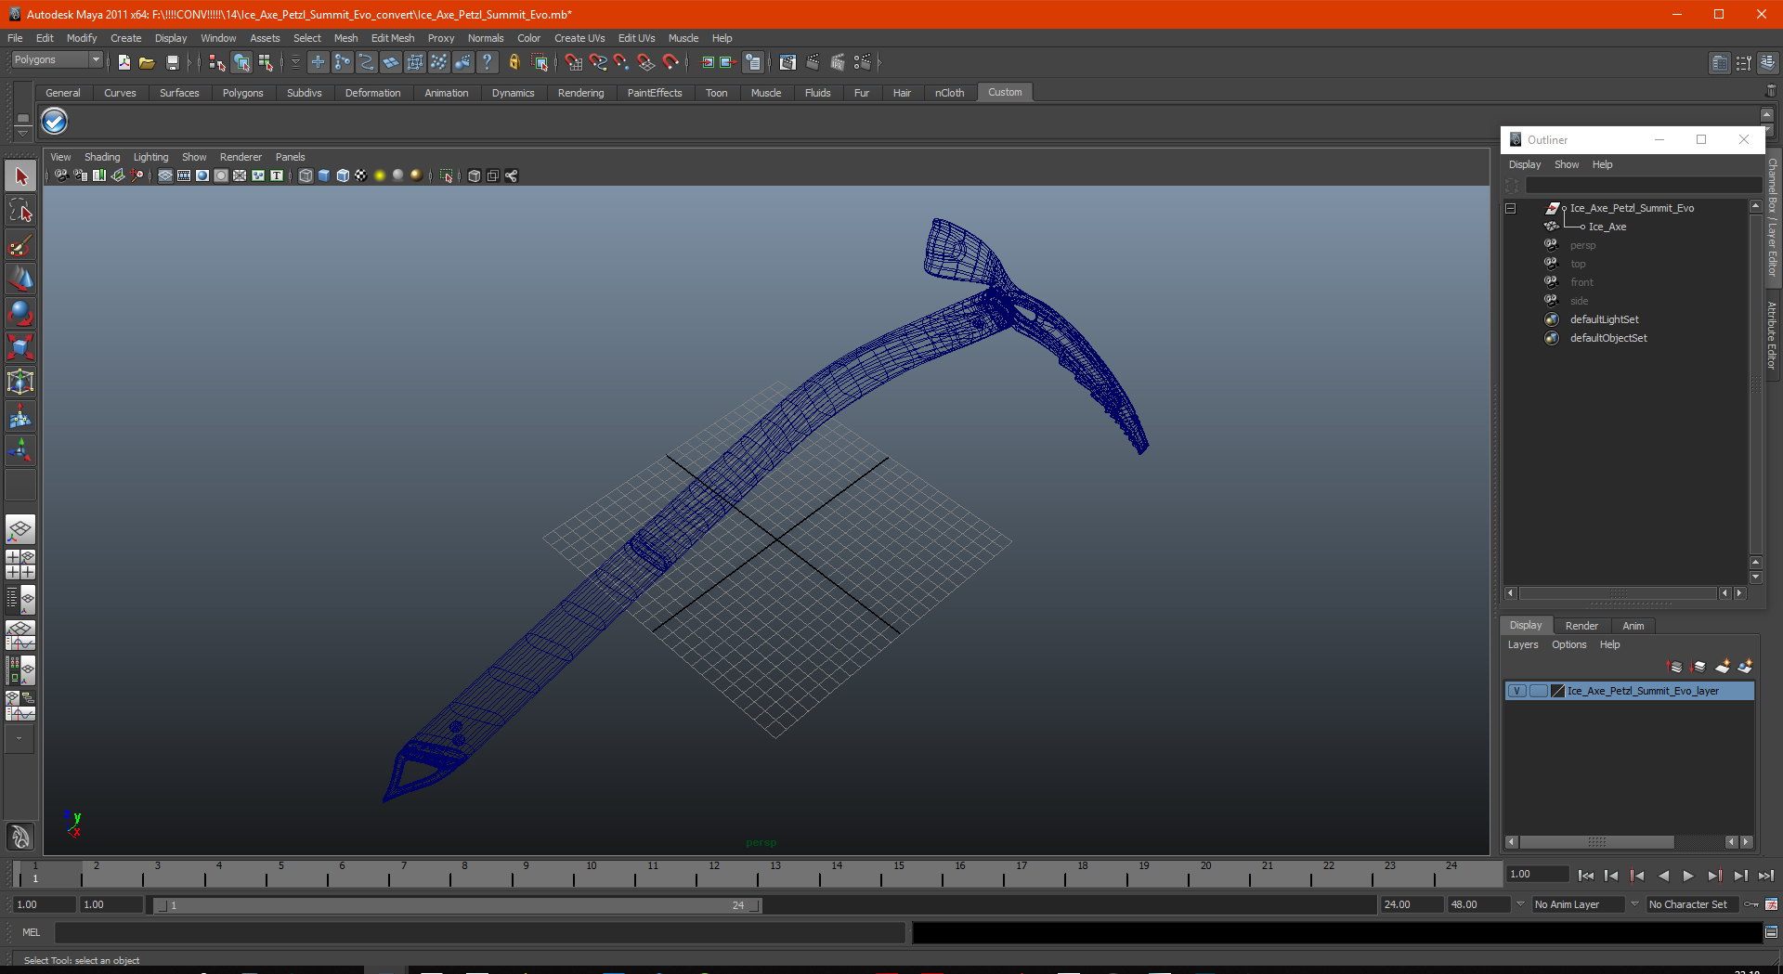Expand hidden status line icons arrow

(879, 62)
